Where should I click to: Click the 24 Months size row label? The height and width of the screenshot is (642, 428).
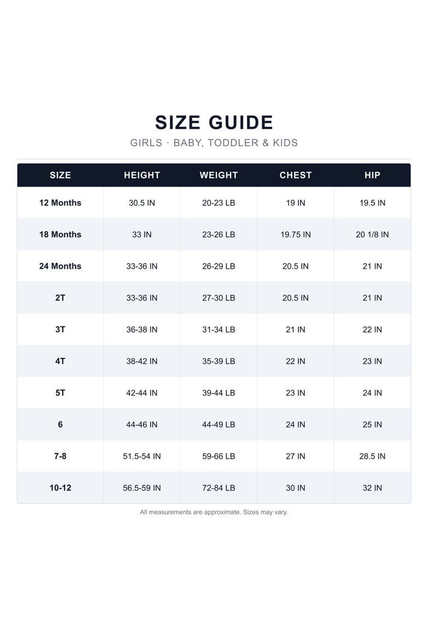[60, 266]
